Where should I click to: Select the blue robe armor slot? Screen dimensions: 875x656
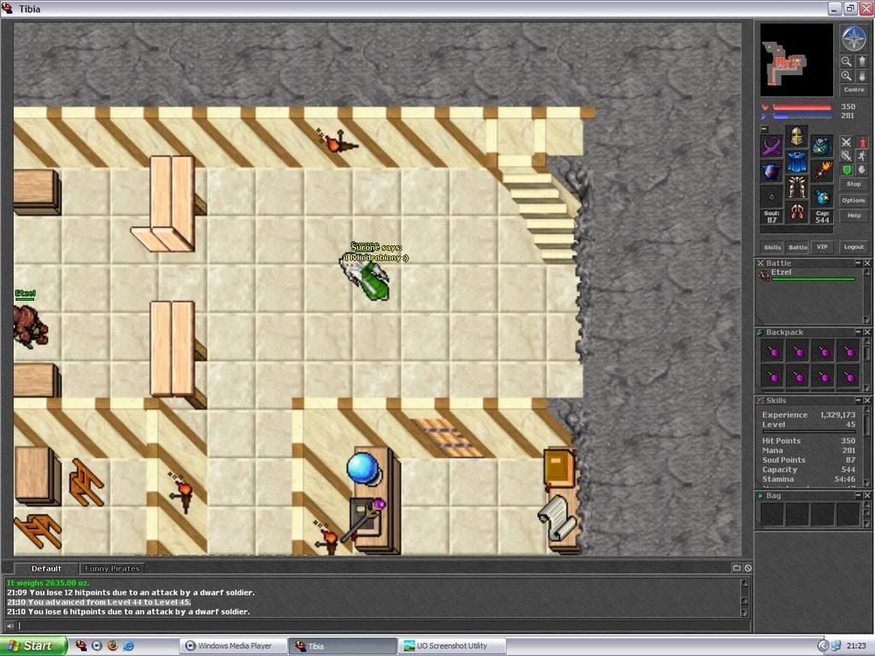click(x=796, y=161)
